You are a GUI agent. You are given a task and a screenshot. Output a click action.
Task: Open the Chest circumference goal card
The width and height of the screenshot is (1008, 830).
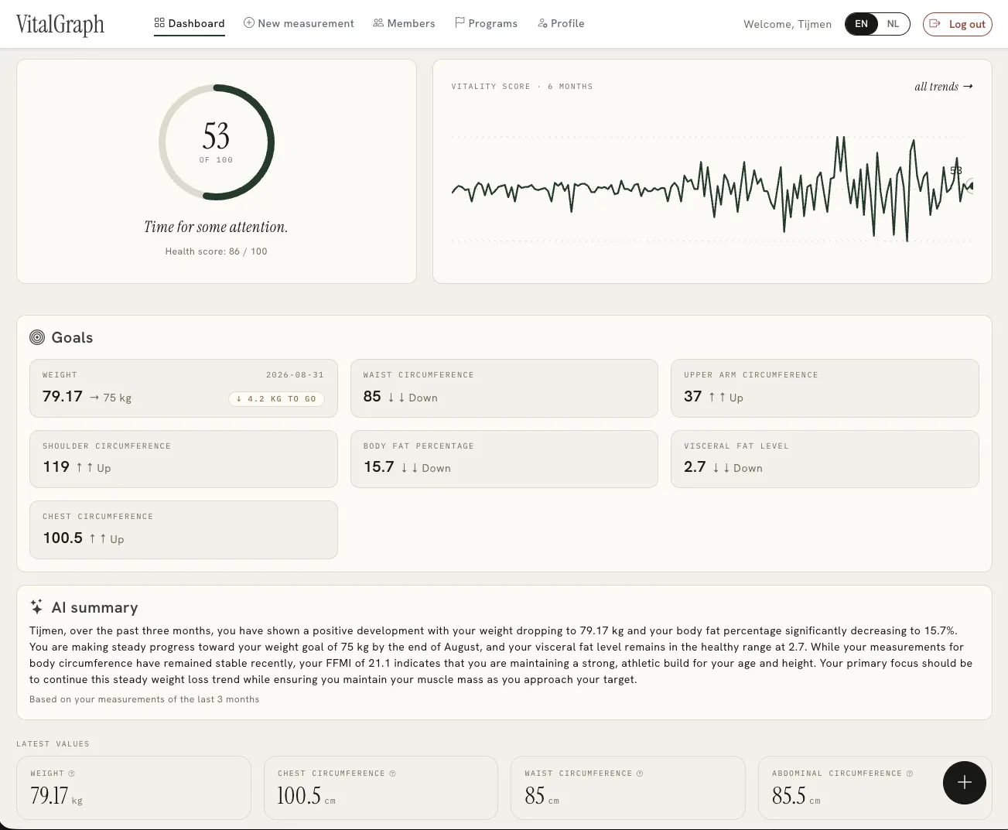183,530
